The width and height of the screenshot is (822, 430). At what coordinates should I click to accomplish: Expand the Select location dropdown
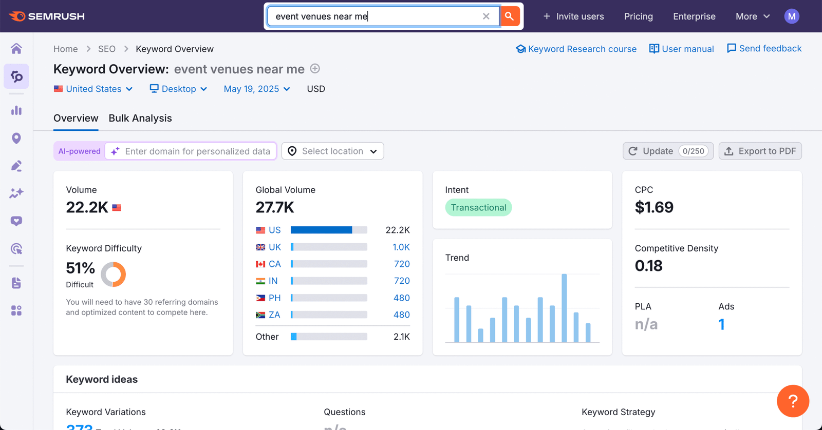[x=333, y=151]
